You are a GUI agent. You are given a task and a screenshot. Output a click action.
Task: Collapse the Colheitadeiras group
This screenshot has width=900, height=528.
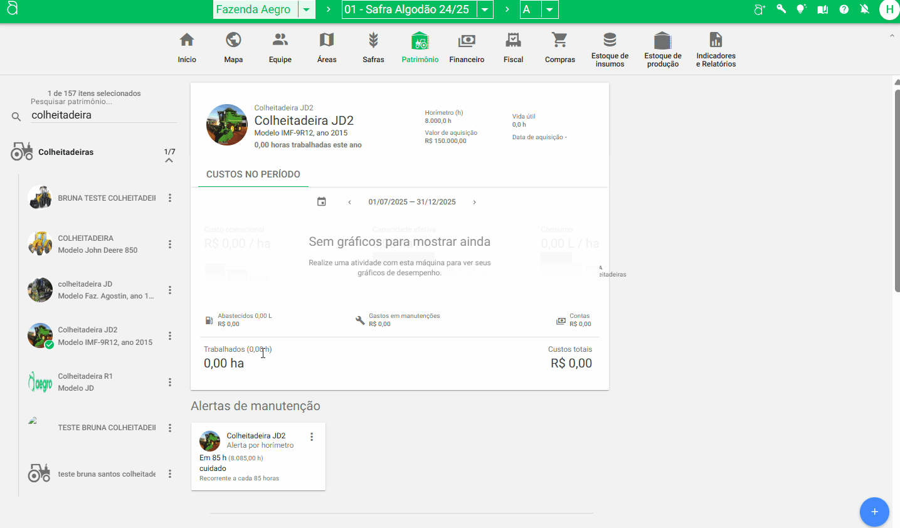(x=169, y=161)
